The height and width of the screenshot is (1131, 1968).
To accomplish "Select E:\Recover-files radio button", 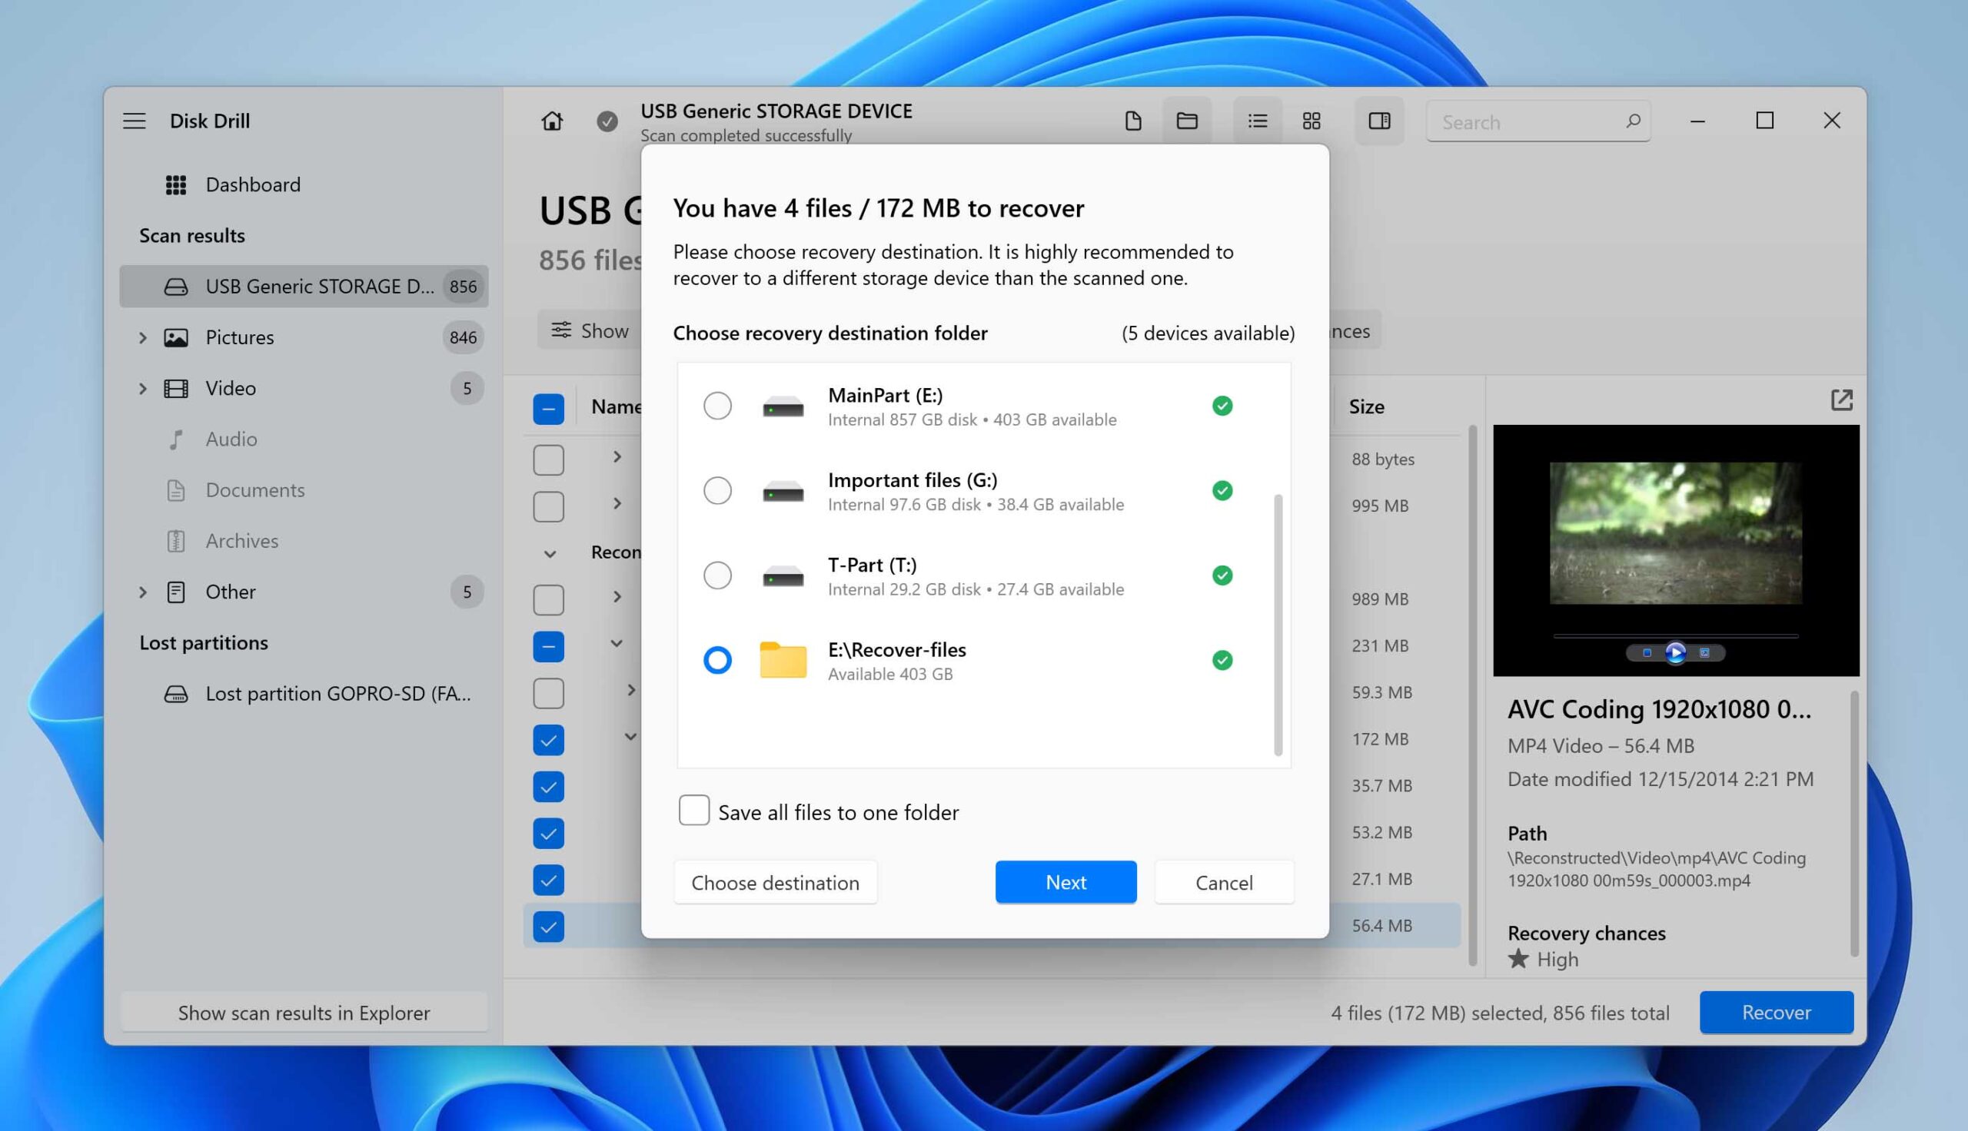I will 717,659.
